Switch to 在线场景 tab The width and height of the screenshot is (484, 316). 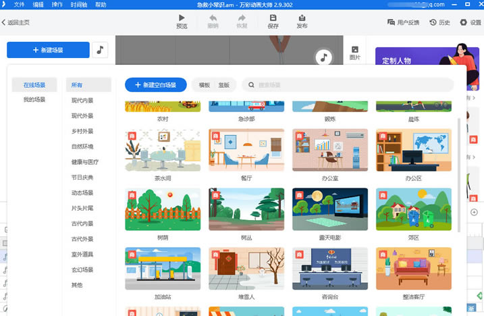34,85
